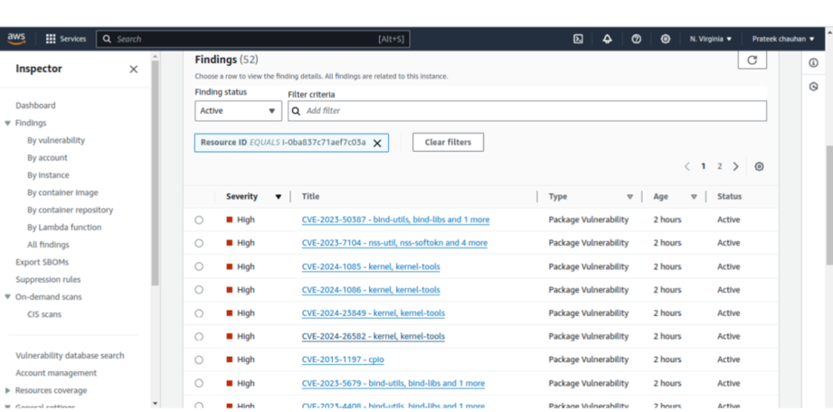Open the N. Virginia region menu

coord(711,39)
